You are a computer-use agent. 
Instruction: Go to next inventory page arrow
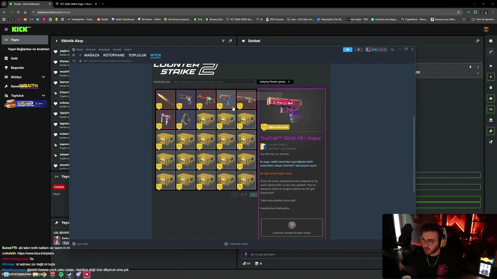click(253, 195)
